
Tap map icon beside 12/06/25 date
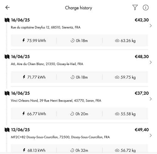point(7,130)
